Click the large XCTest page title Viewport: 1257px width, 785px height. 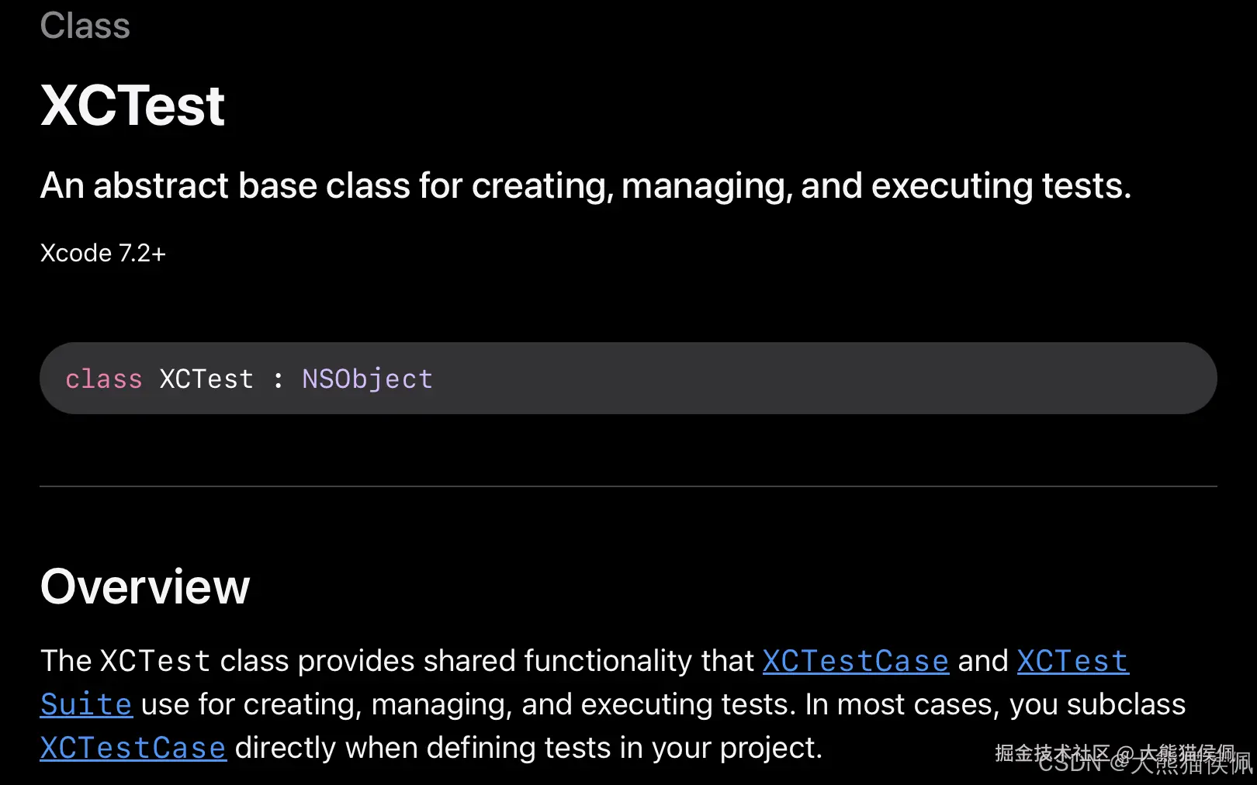click(x=133, y=105)
